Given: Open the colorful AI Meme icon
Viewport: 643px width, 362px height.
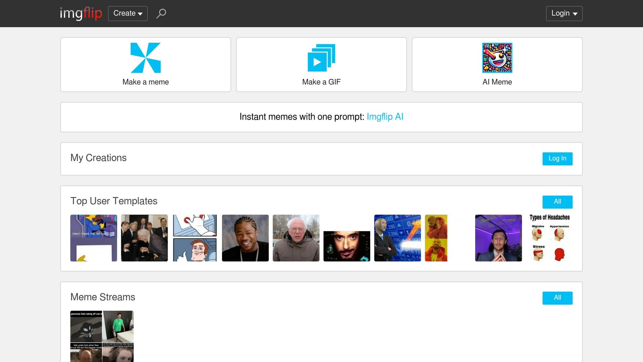Looking at the screenshot, I should point(497,58).
